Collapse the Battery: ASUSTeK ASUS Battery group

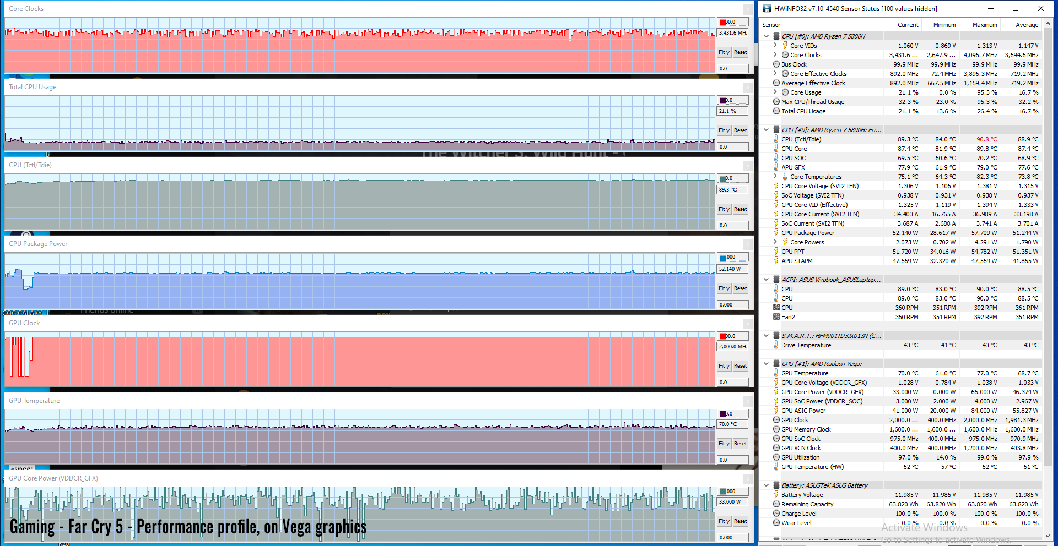click(766, 485)
